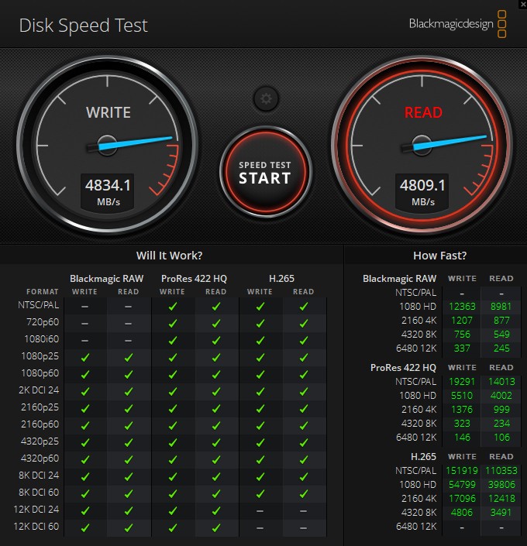527x546 pixels.
Task: Click ProRes 422 HQ read checkmark for 4320p60
Action: point(216,459)
